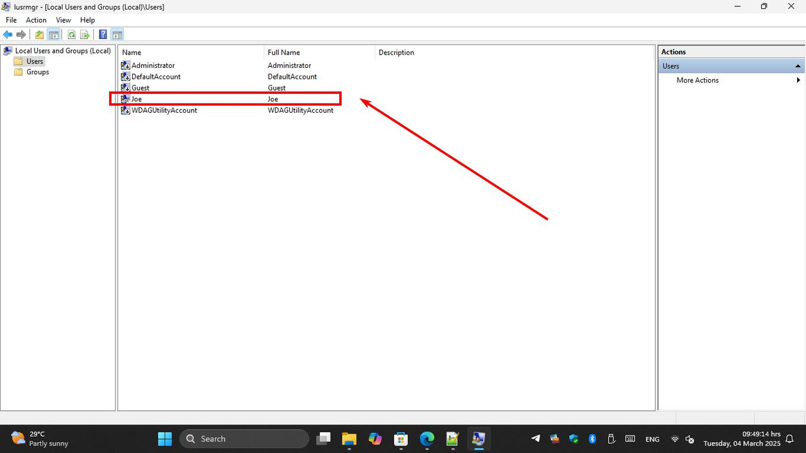Click the Export List toolbar icon
The height and width of the screenshot is (453, 806).
tap(84, 35)
